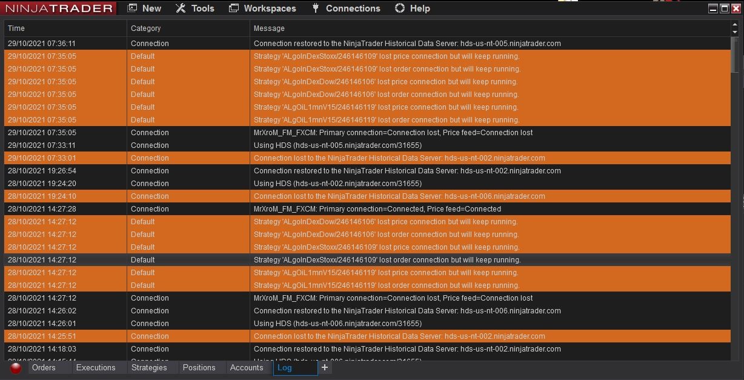Click the NinjaTrader logo

coord(58,8)
